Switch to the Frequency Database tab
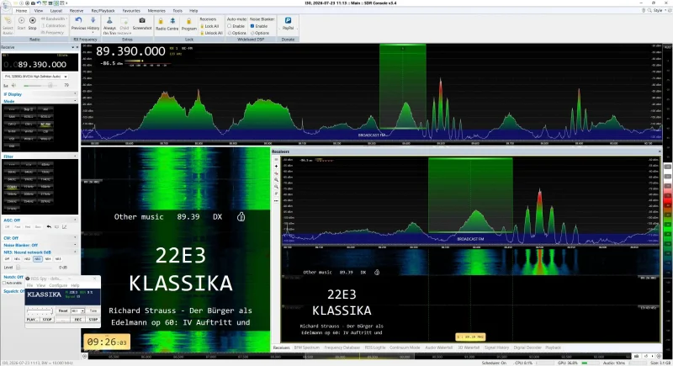The image size is (673, 366). (x=342, y=347)
